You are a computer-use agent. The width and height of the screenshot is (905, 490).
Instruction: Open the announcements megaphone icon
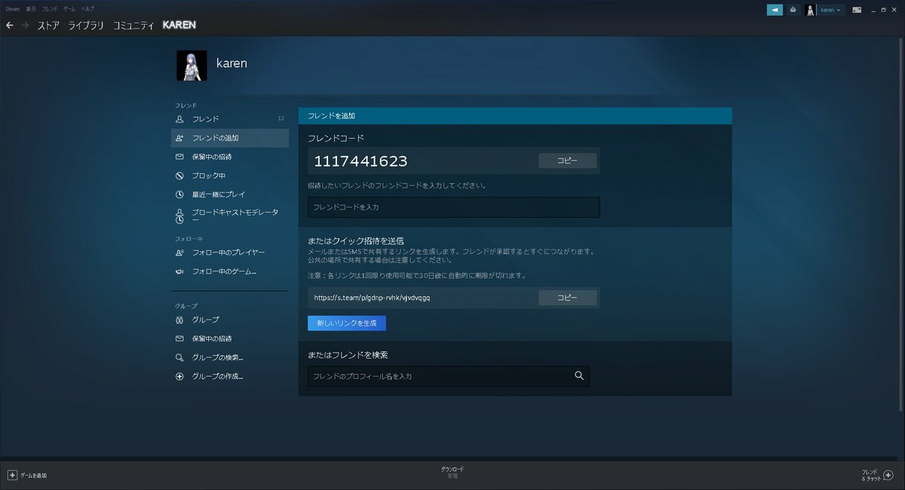tap(775, 10)
